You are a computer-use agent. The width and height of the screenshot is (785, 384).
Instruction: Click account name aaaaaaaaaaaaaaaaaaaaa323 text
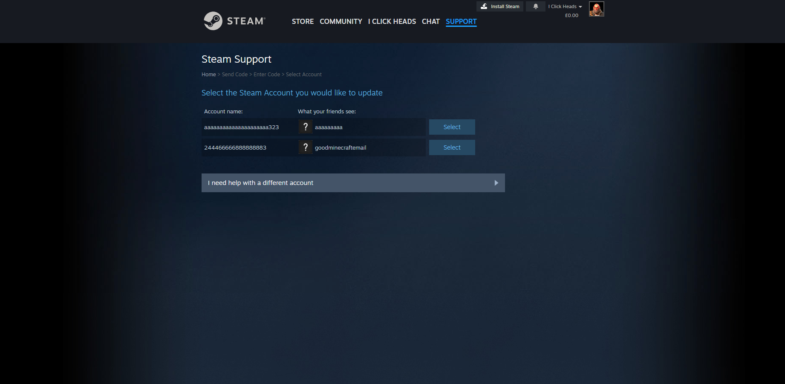(x=242, y=127)
